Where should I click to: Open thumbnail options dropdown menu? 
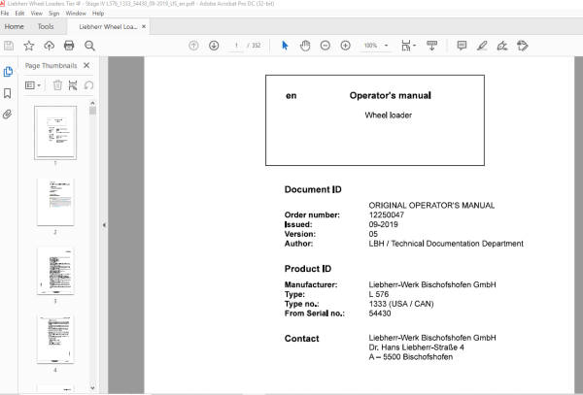(x=33, y=85)
